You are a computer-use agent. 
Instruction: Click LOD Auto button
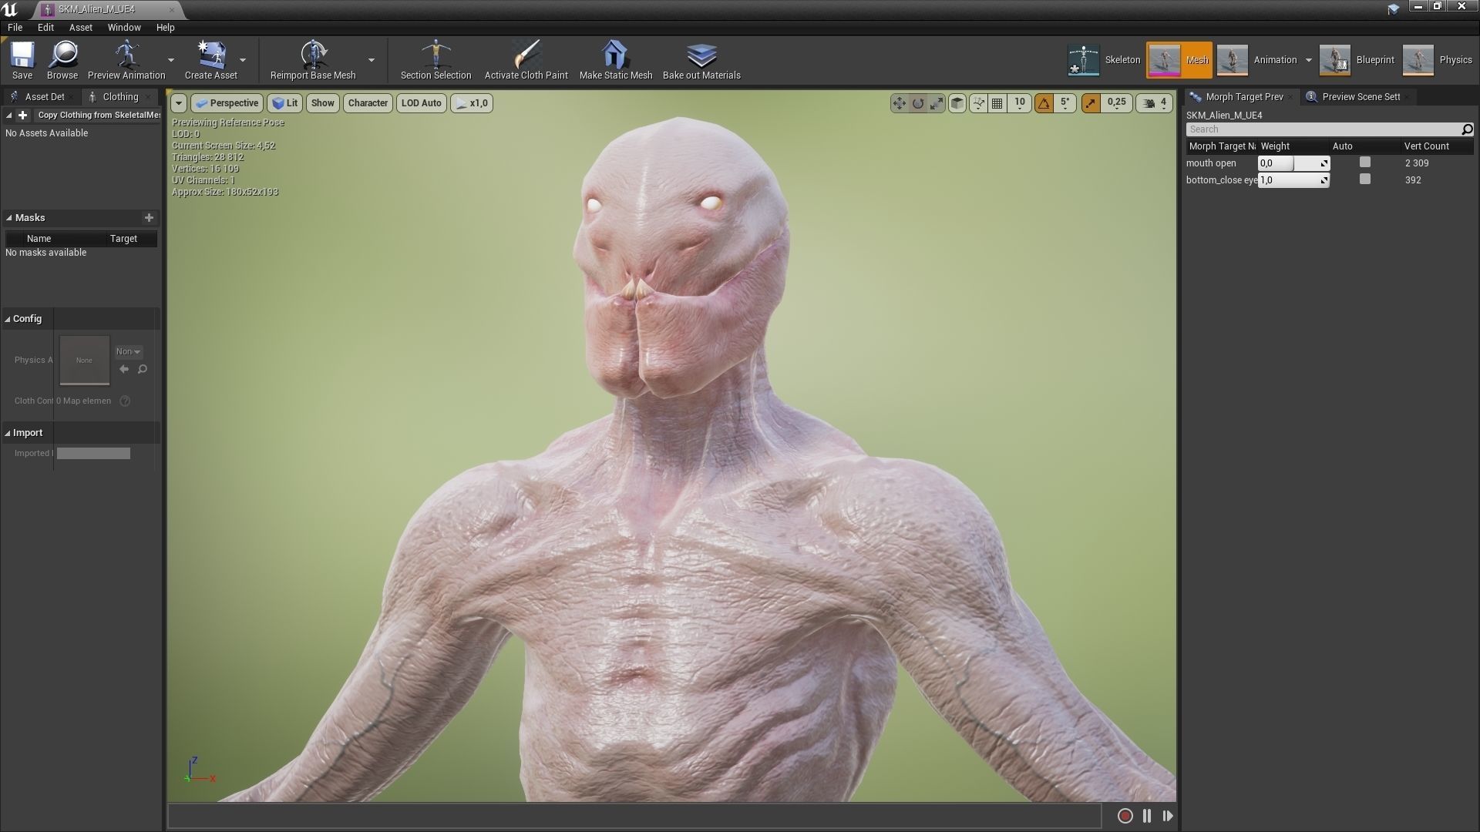[421, 103]
